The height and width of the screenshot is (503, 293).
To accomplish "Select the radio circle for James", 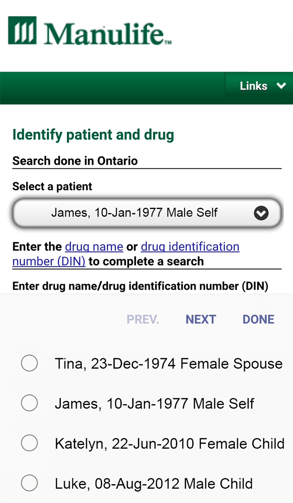I will click(x=29, y=404).
